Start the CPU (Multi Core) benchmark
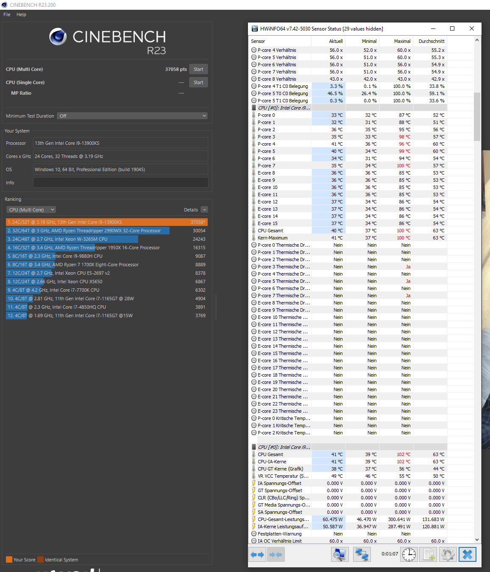This screenshot has height=572, width=490. (198, 69)
